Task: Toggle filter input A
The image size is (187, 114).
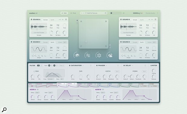Action: tap(49, 65)
